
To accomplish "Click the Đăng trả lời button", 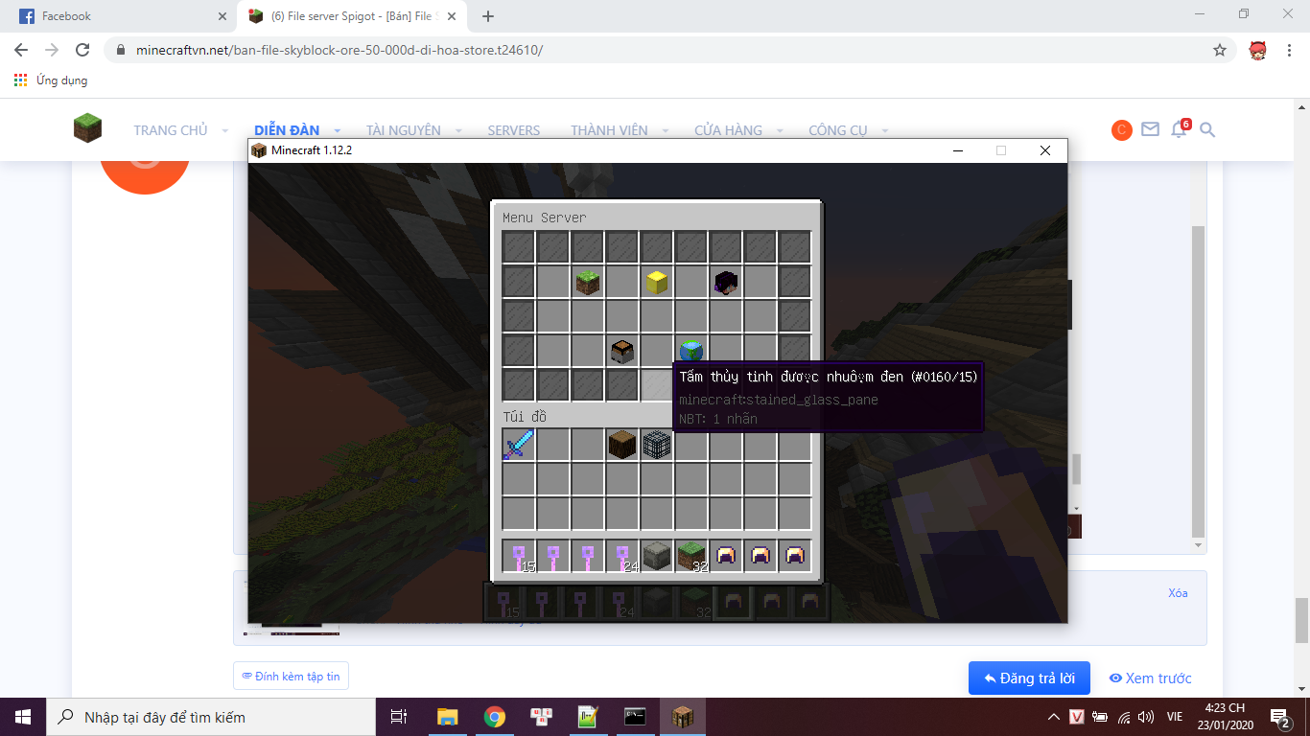I will coord(1029,678).
